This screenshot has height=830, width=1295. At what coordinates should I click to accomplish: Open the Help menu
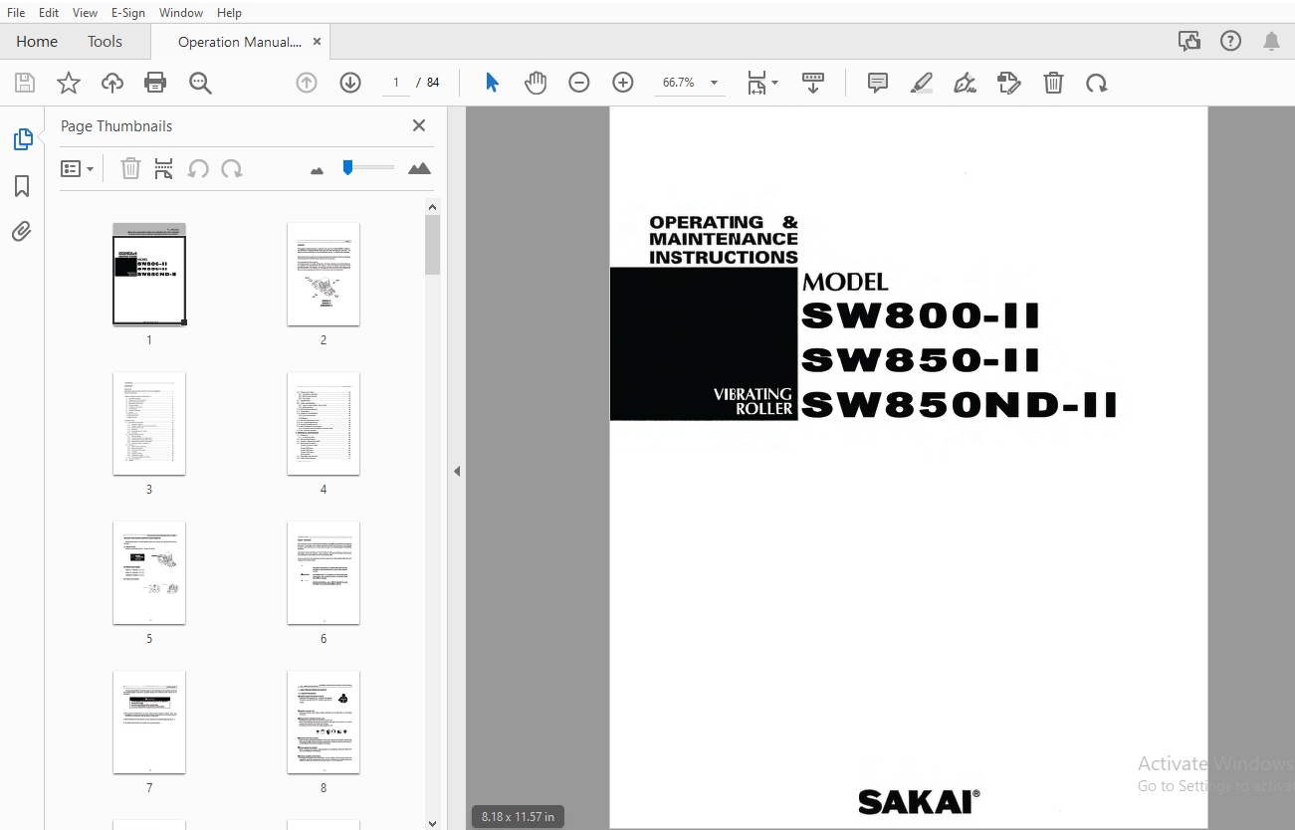[x=229, y=12]
